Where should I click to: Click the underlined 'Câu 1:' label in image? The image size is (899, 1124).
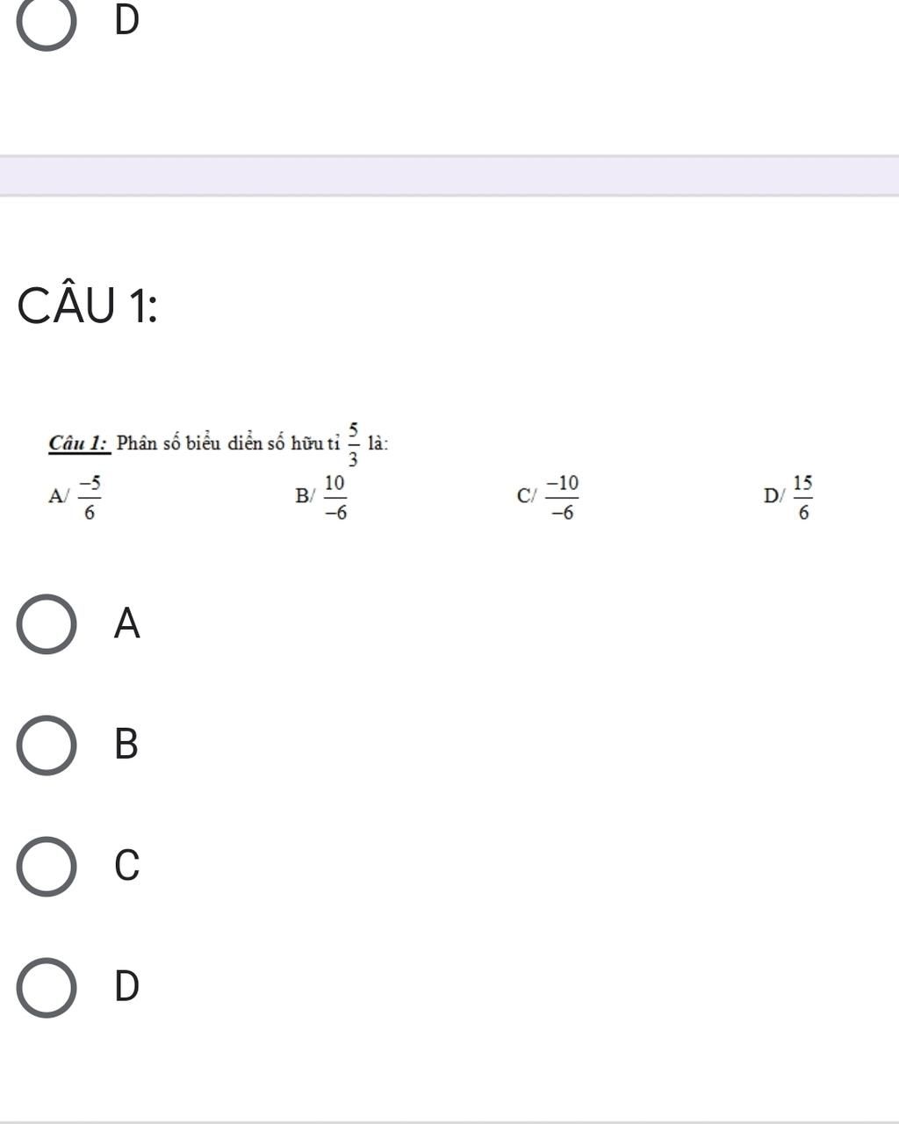click(x=79, y=443)
